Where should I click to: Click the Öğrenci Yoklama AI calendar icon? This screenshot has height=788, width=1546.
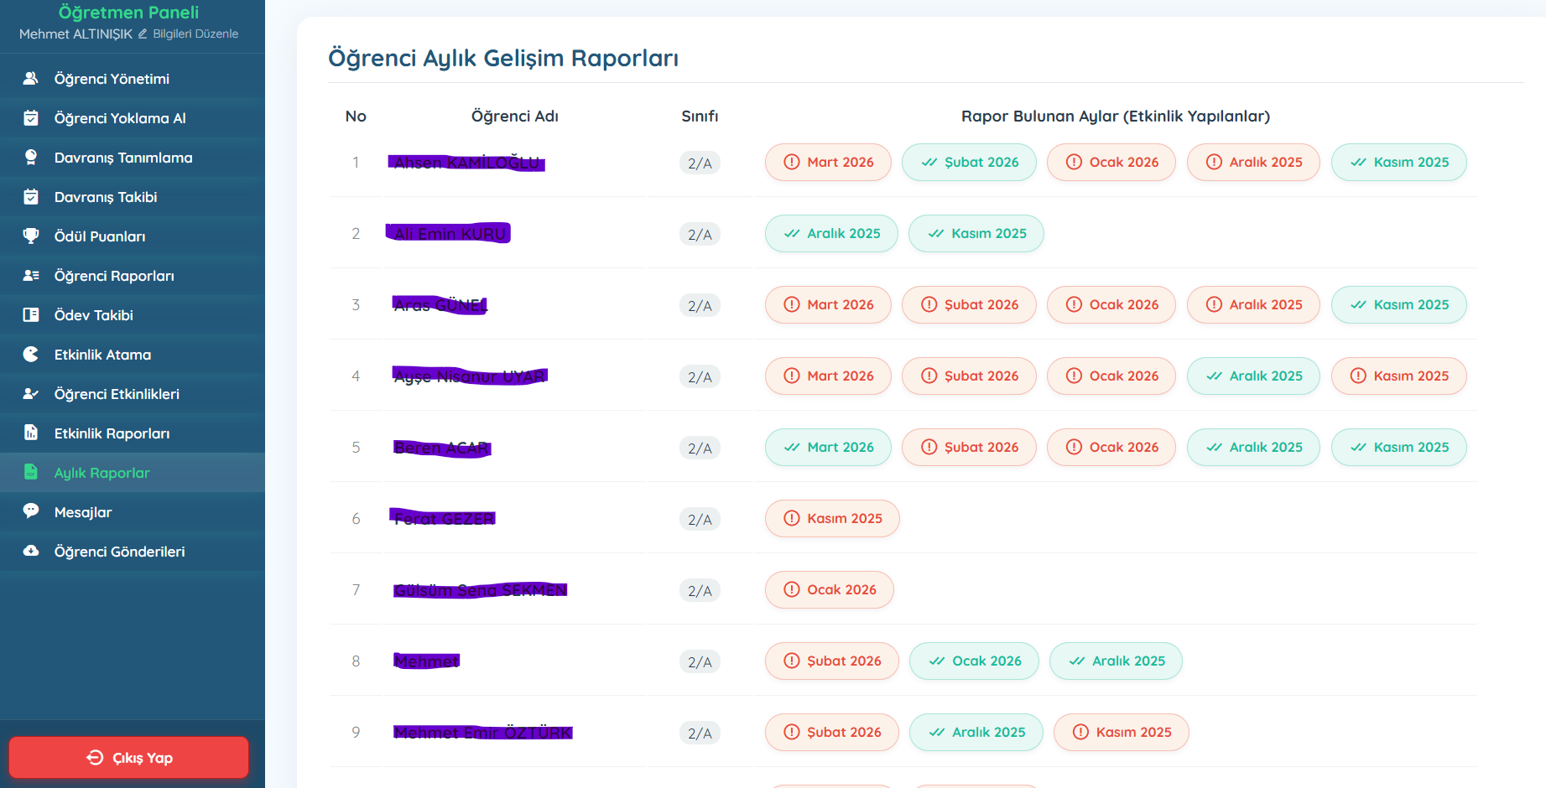point(31,118)
